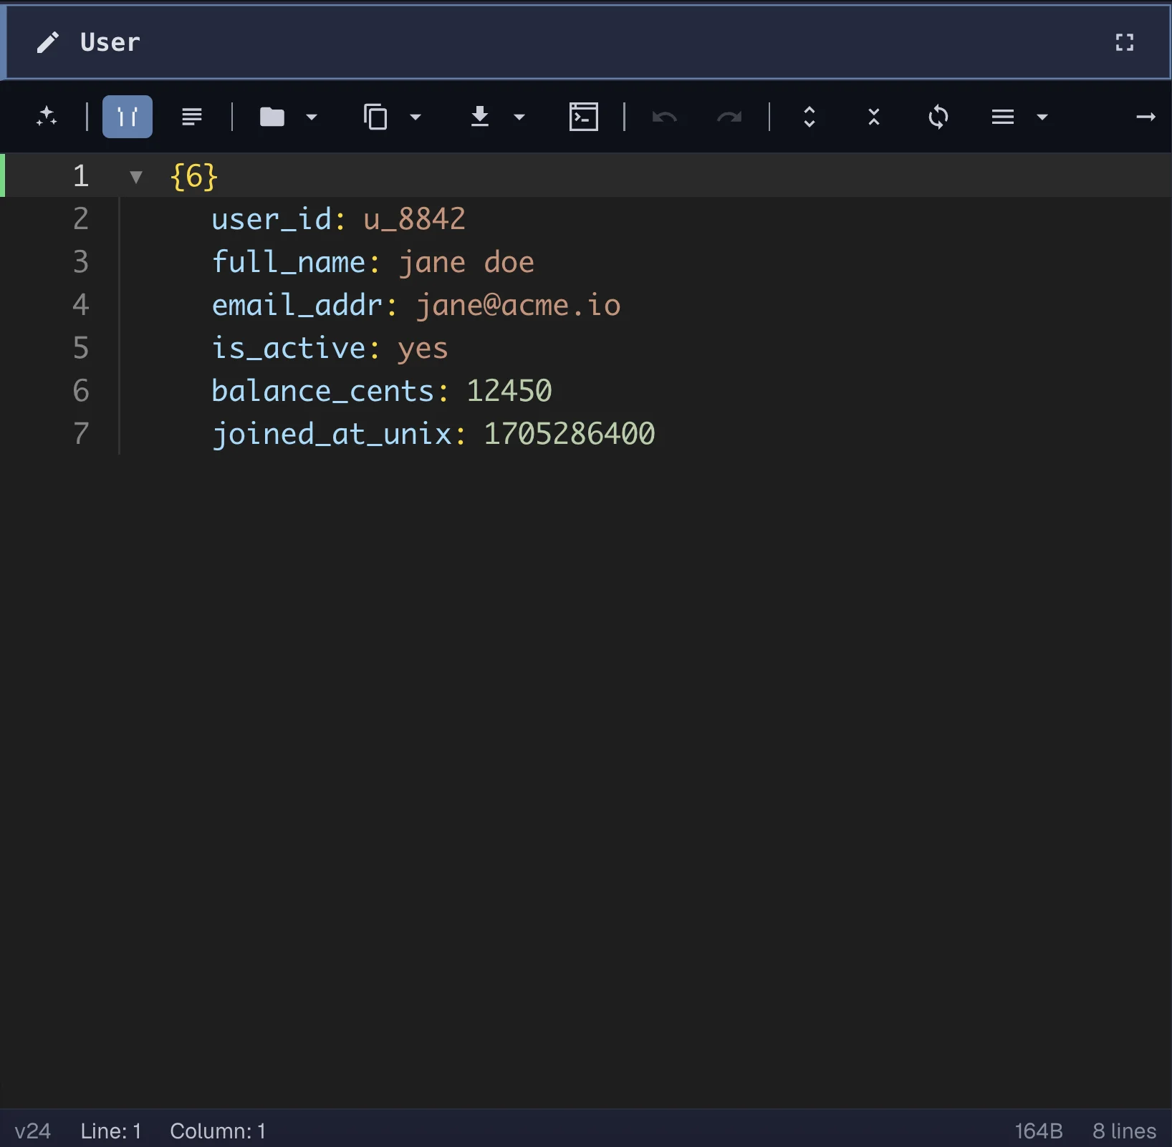Screen dimensions: 1172x1147
Task: Expand all nodes with the unfold icon
Action: [810, 117]
